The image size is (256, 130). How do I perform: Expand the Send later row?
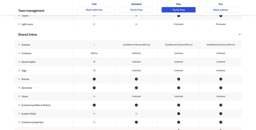pos(19,88)
